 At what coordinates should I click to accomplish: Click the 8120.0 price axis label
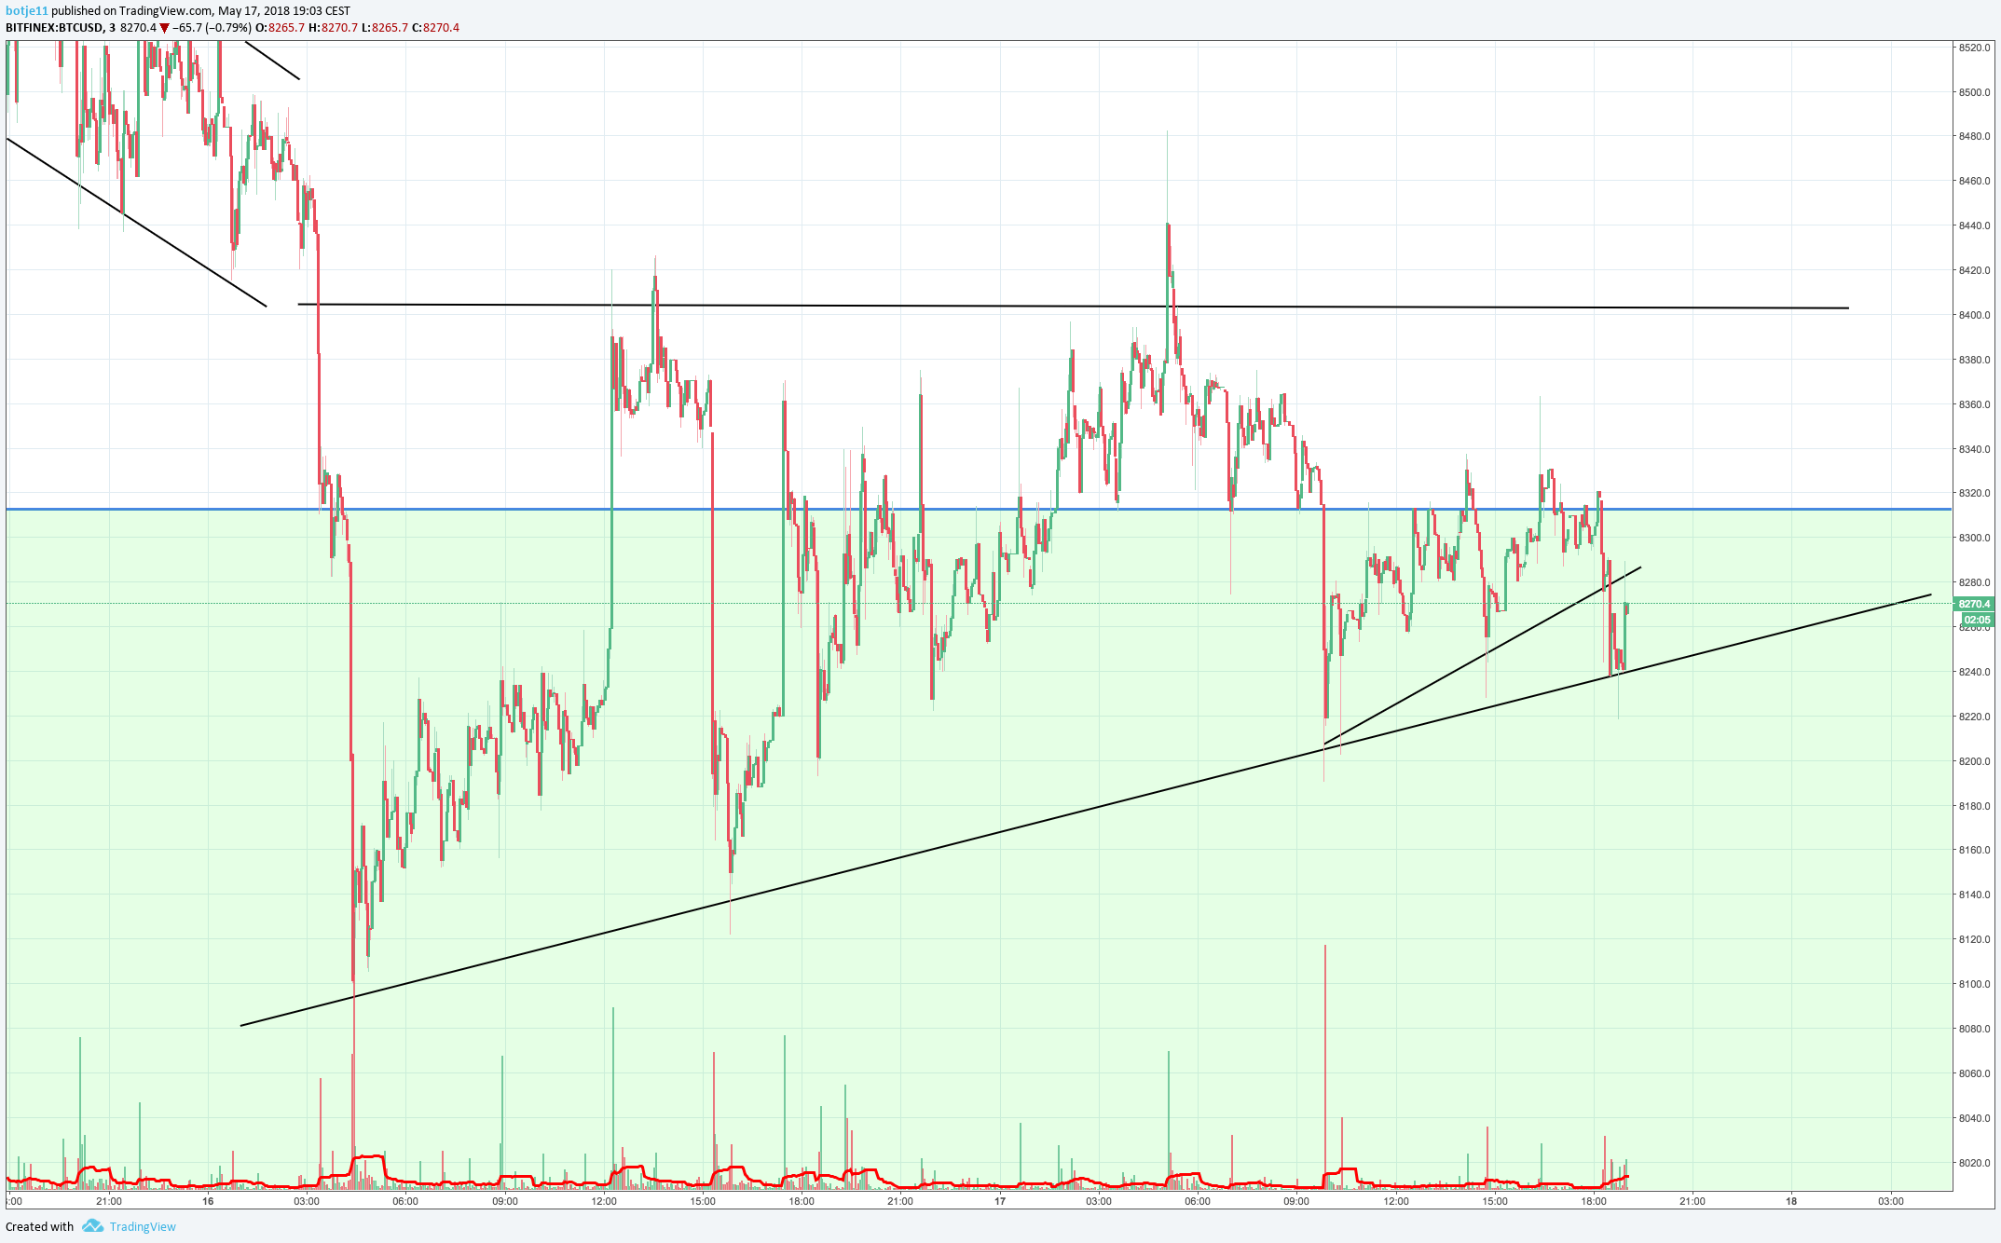pos(1974,939)
